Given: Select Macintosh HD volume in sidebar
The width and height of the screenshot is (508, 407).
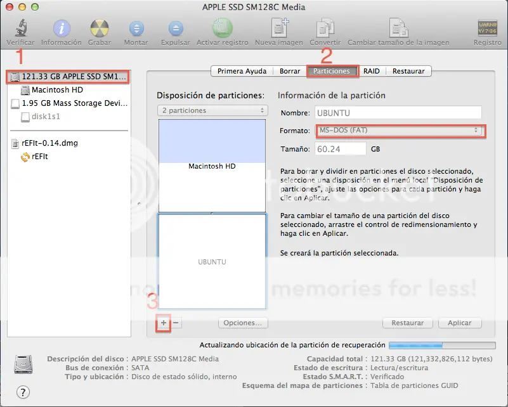Looking at the screenshot, I should (x=57, y=90).
